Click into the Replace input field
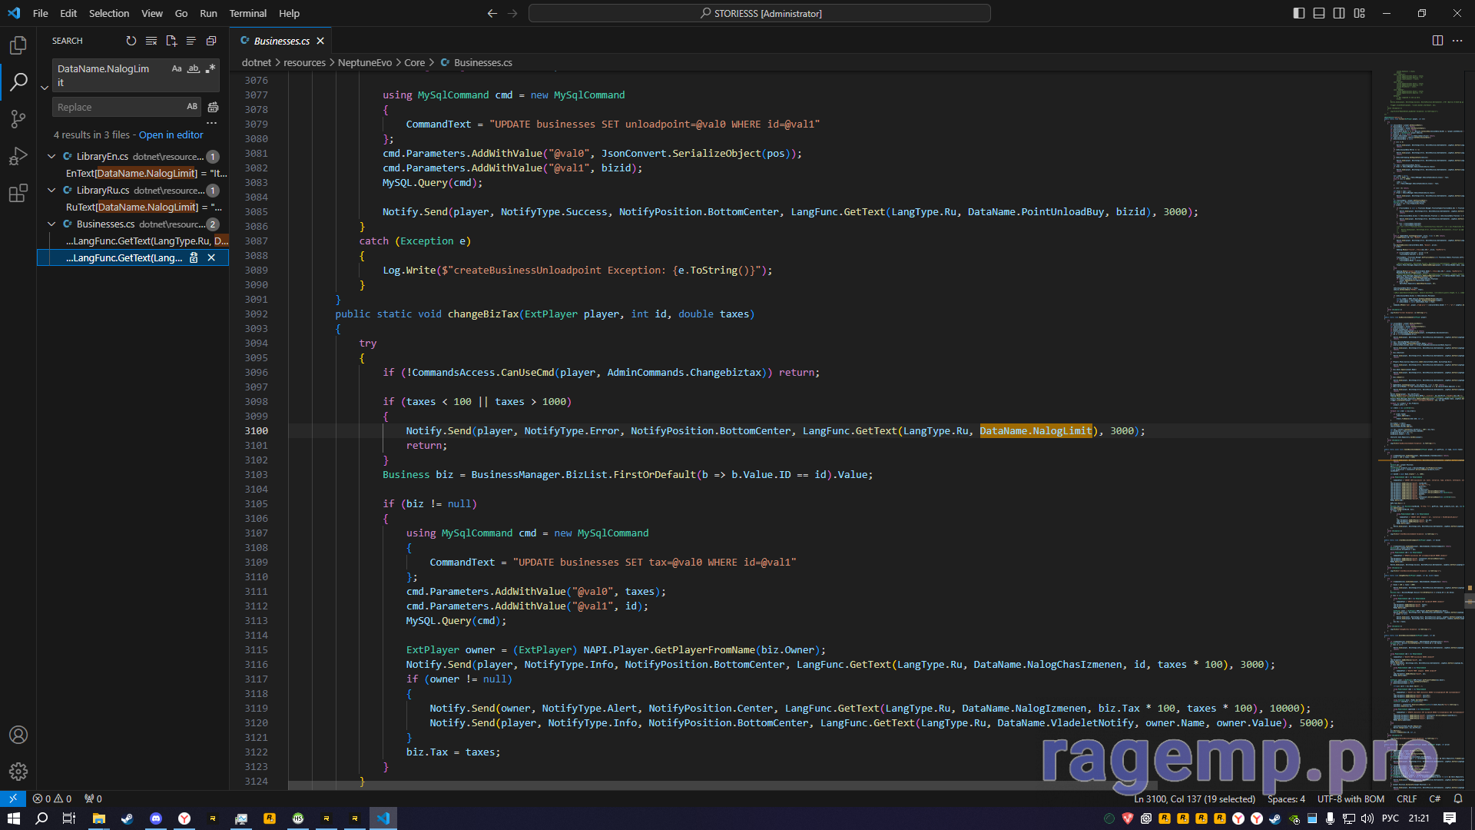 pos(118,107)
